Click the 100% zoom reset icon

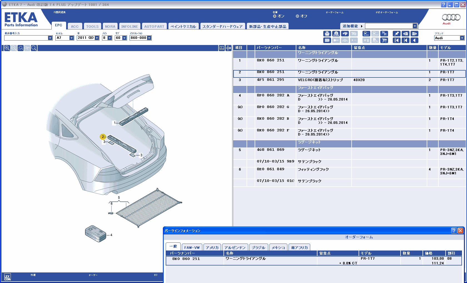click(x=27, y=48)
